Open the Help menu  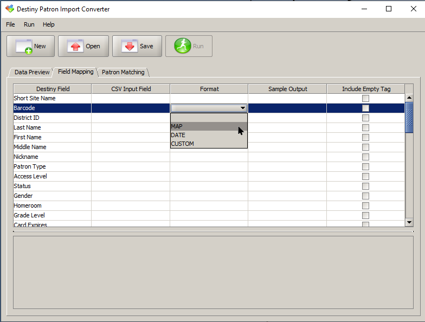point(49,24)
